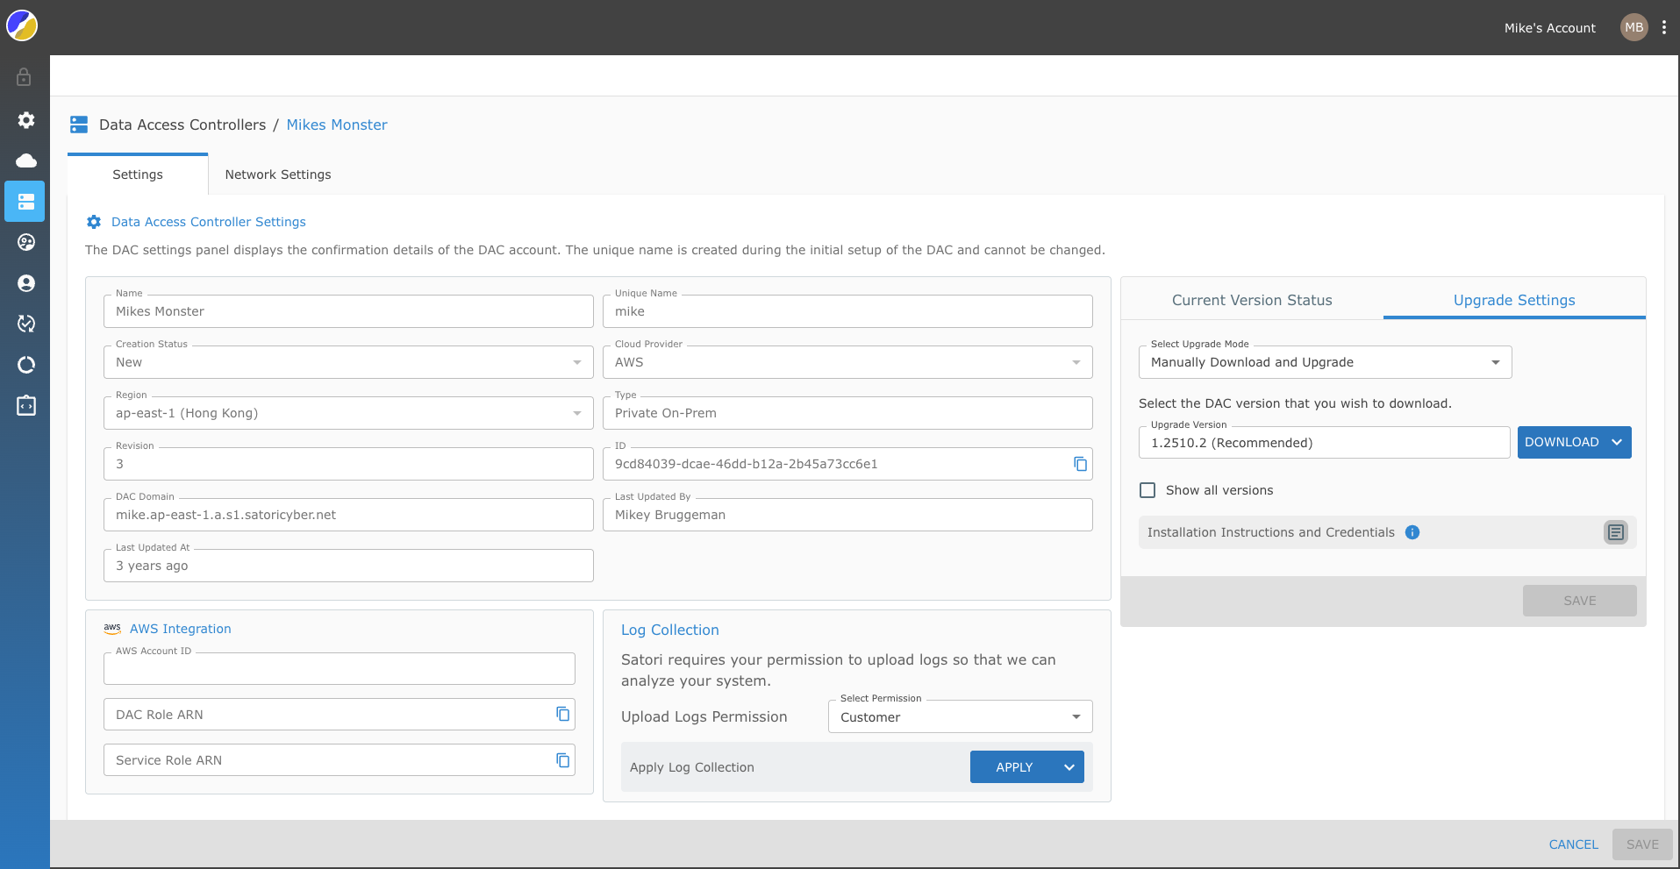Image resolution: width=1680 pixels, height=869 pixels.
Task: Open the code clipboard icon in sidebar
Action: [x=26, y=405]
